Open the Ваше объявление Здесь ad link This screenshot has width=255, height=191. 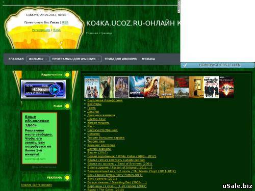click(37, 121)
